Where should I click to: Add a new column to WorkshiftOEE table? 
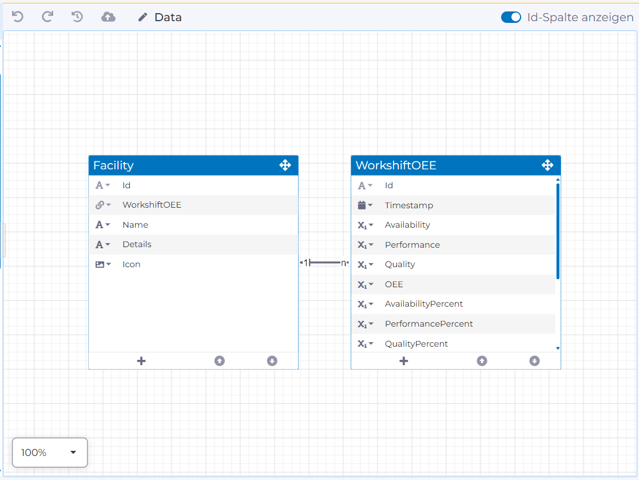tap(403, 361)
